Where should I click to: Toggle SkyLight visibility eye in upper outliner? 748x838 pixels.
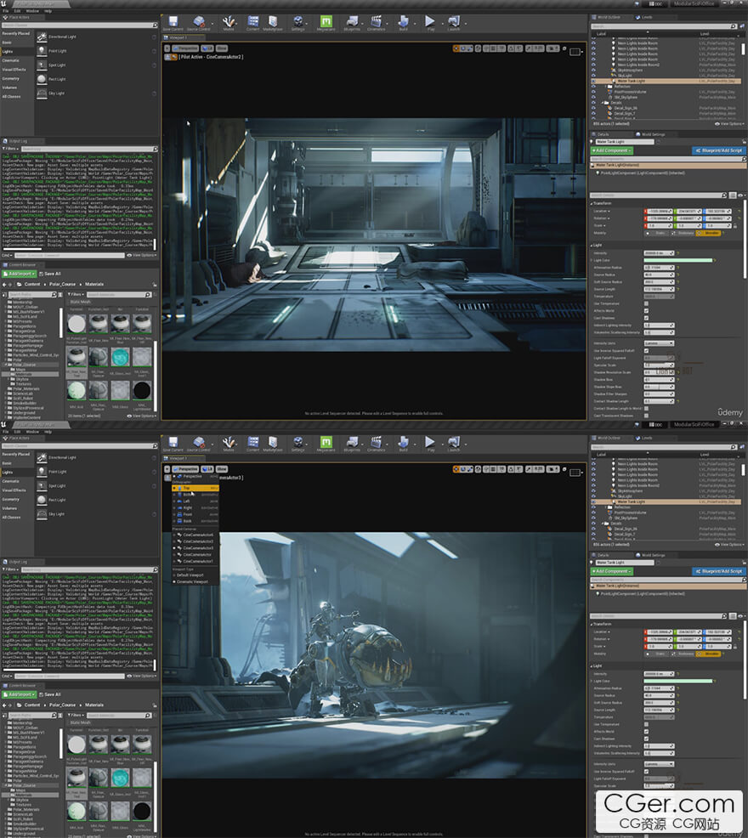[593, 76]
